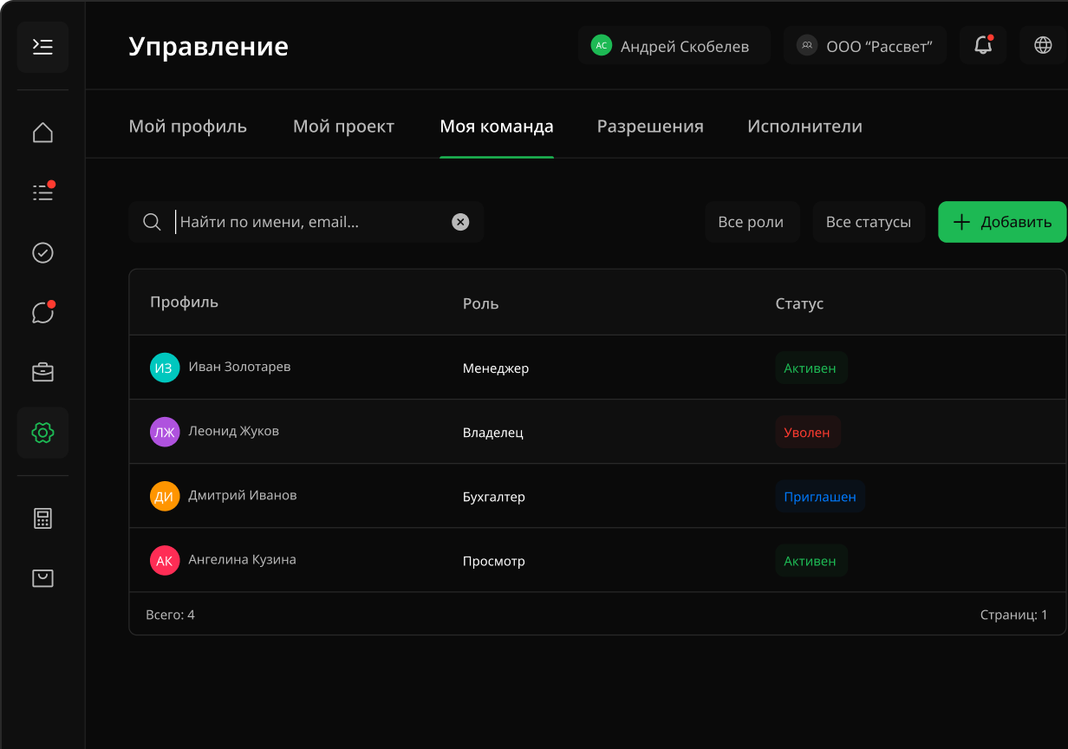Select the briefcase icon in the sidebar
Screen dimensions: 1068x749
[42, 372]
